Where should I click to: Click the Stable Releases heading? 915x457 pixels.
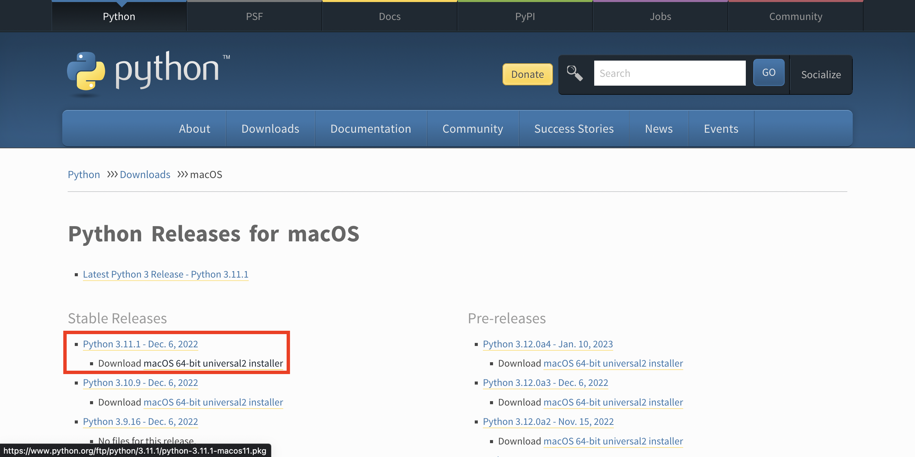tap(117, 318)
